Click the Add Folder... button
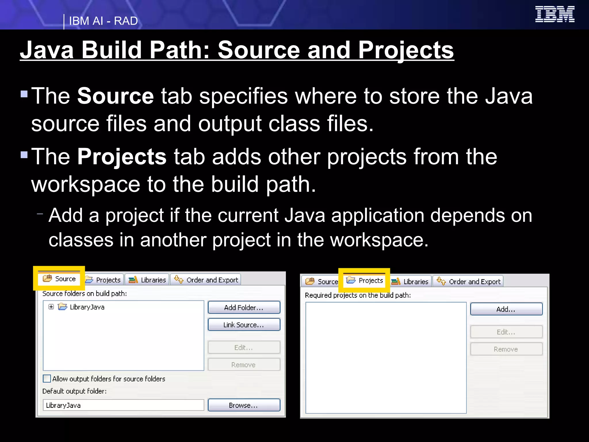 244,308
